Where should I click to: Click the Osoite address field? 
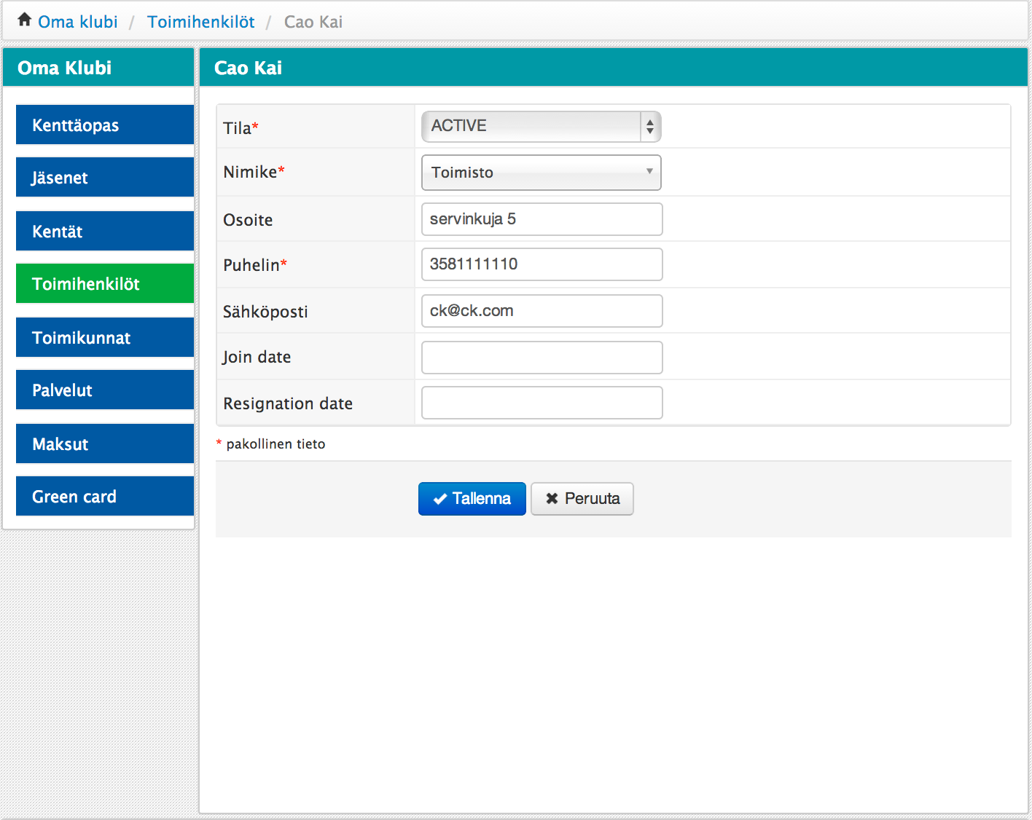click(542, 219)
